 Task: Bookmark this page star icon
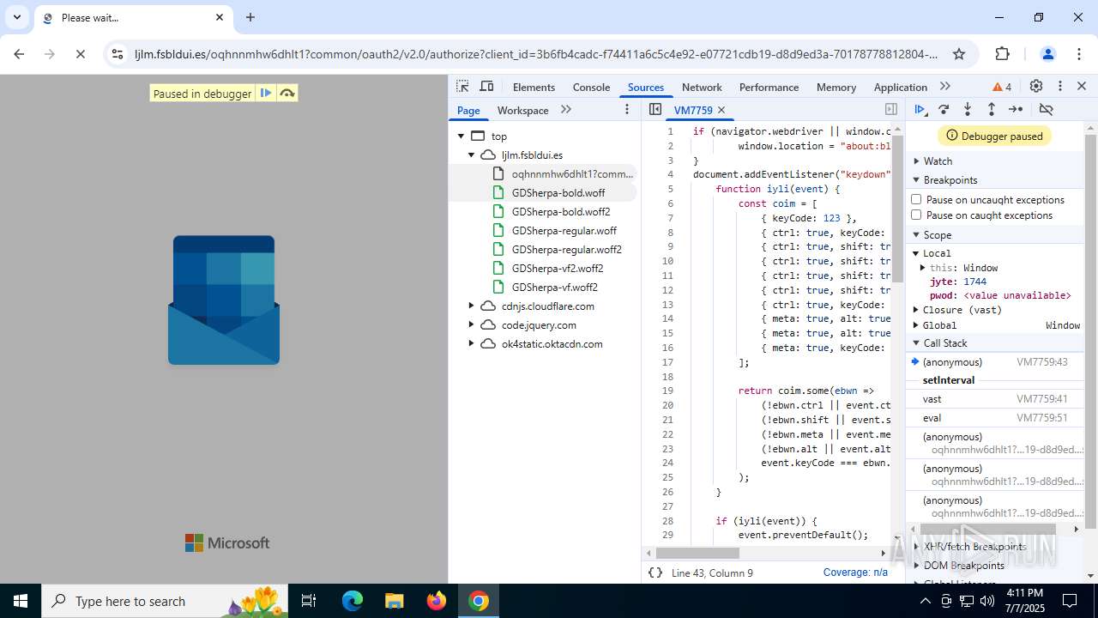pos(959,54)
